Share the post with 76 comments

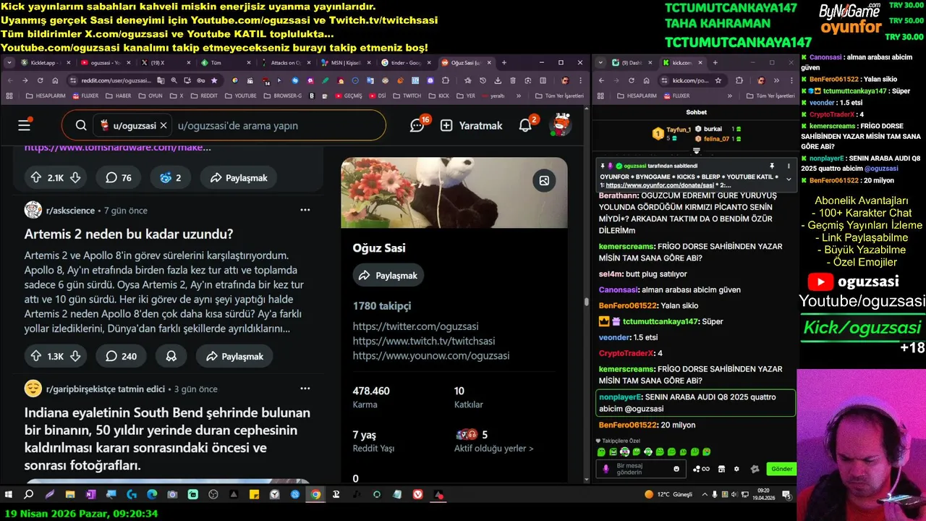tap(239, 177)
